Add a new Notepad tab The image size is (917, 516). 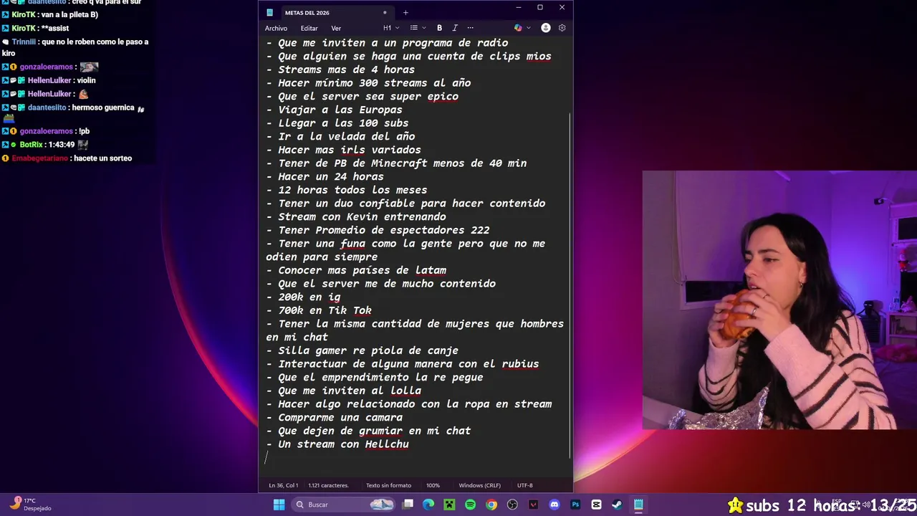(405, 12)
